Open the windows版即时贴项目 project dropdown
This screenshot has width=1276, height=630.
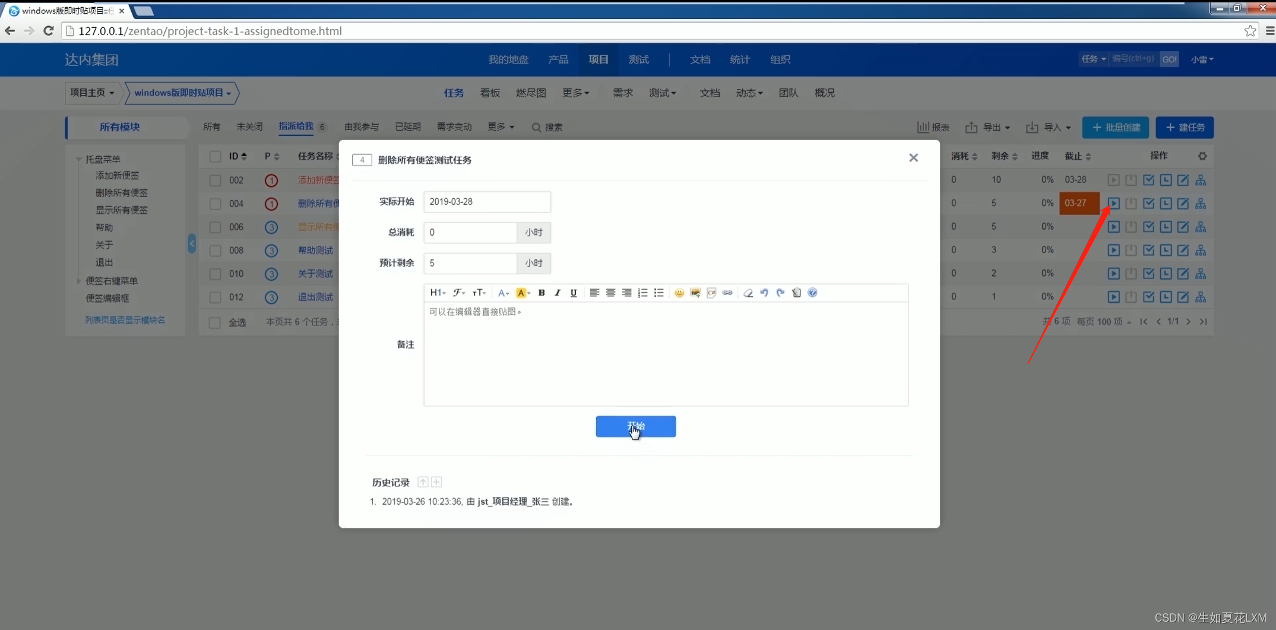pos(182,93)
